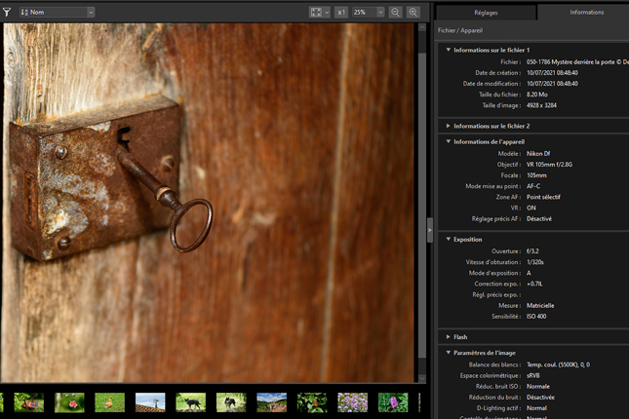Click the filter funnel icon
Viewport: 629px width, 419px height.
pos(7,12)
